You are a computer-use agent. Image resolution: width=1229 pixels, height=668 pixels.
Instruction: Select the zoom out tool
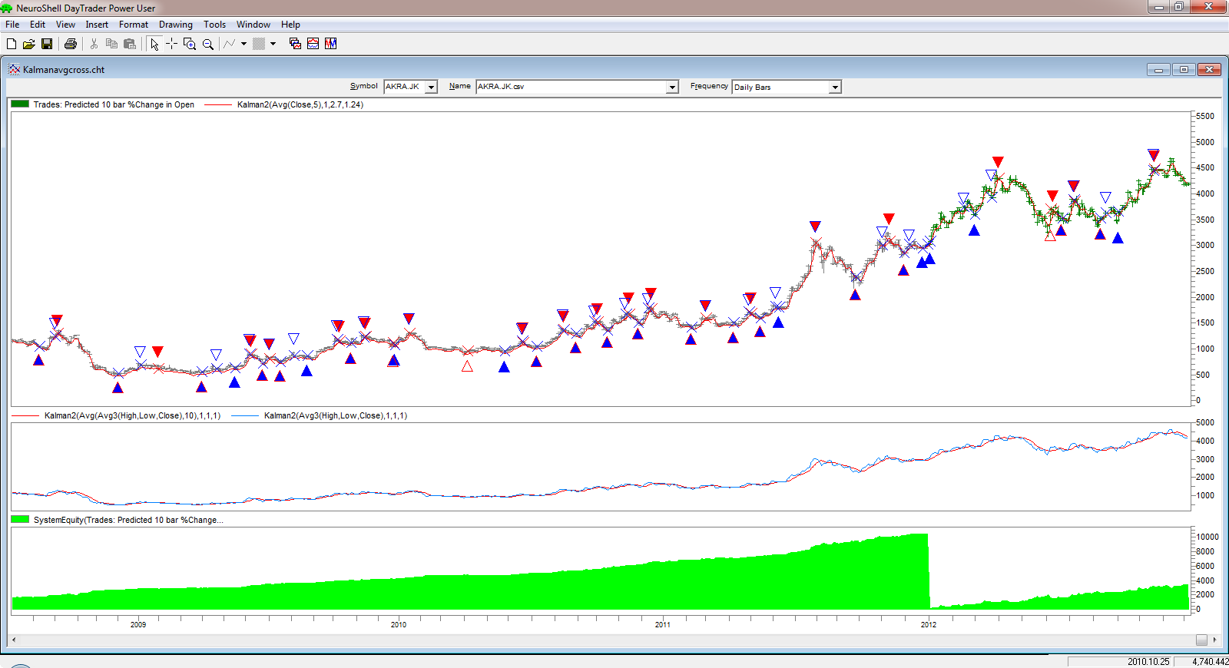coord(207,44)
